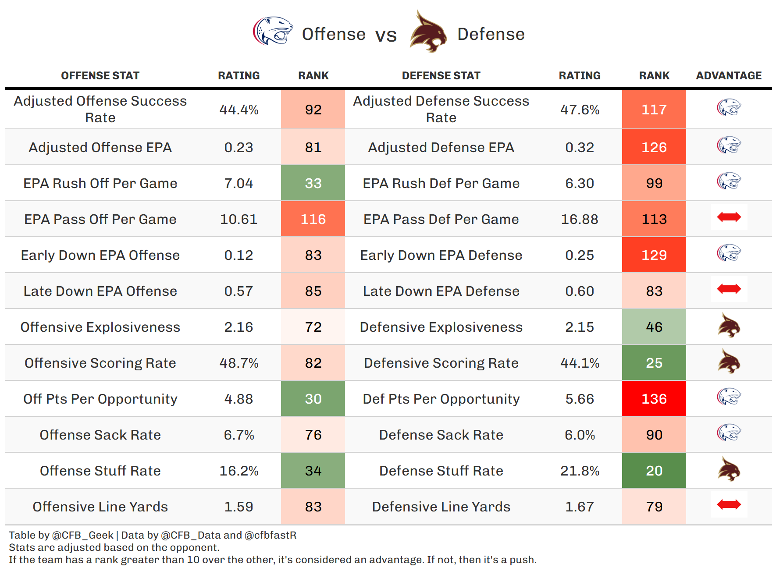Select the bobcat icon in the Stuff Rate row

tap(729, 470)
